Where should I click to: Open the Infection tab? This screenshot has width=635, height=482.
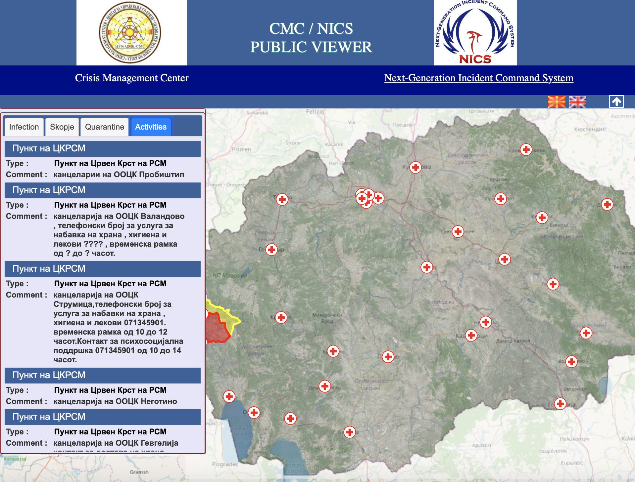click(x=24, y=127)
